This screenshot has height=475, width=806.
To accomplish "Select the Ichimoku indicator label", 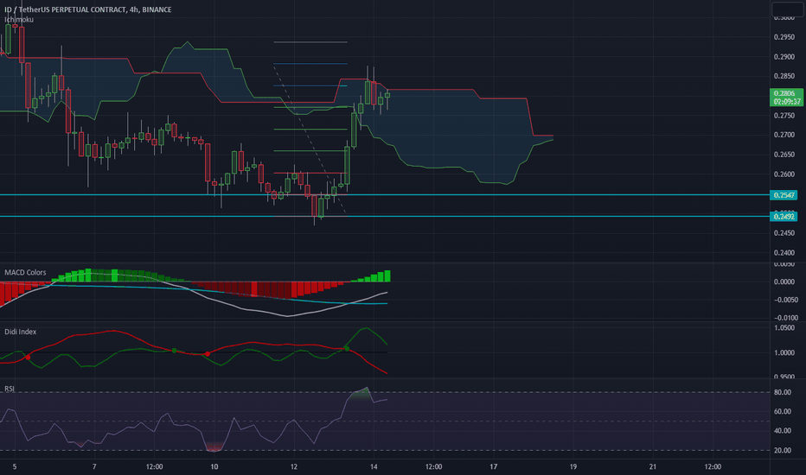I will click(x=19, y=20).
